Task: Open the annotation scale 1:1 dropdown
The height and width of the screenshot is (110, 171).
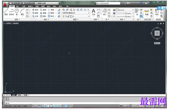Action: point(135,106)
